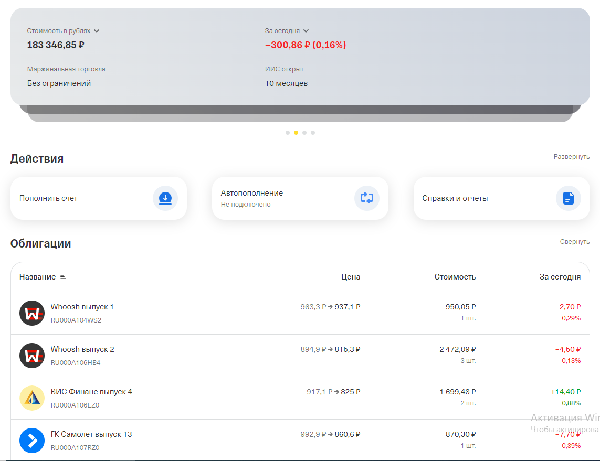Click the price 917,1 ₽ → 825 ₽
Screen dimensions: 600x461
click(333, 392)
